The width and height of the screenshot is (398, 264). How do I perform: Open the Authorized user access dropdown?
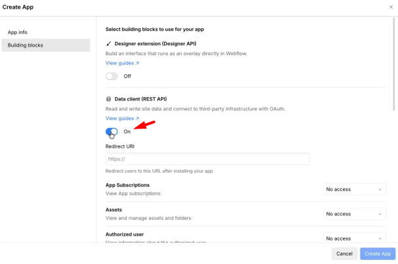pos(355,238)
